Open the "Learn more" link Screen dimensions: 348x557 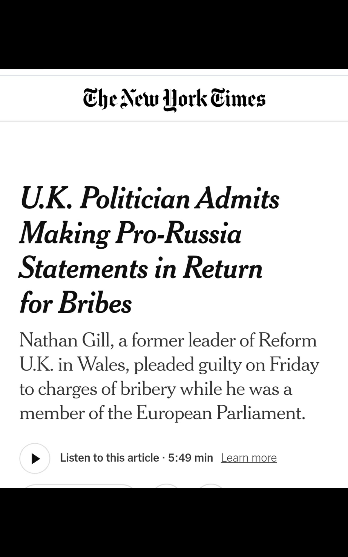click(x=249, y=458)
